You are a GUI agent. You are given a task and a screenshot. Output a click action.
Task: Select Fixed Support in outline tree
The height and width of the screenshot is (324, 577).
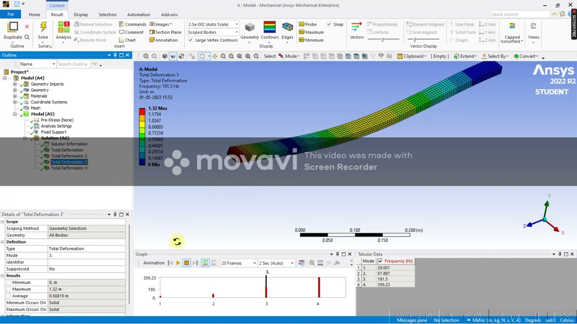coord(53,132)
